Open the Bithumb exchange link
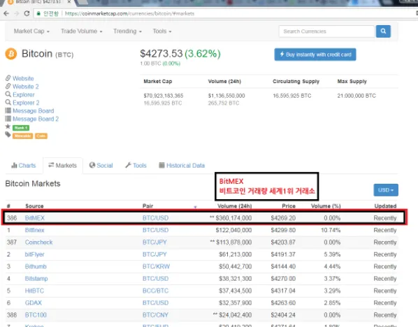The height and width of the screenshot is (327, 418). click(x=36, y=266)
